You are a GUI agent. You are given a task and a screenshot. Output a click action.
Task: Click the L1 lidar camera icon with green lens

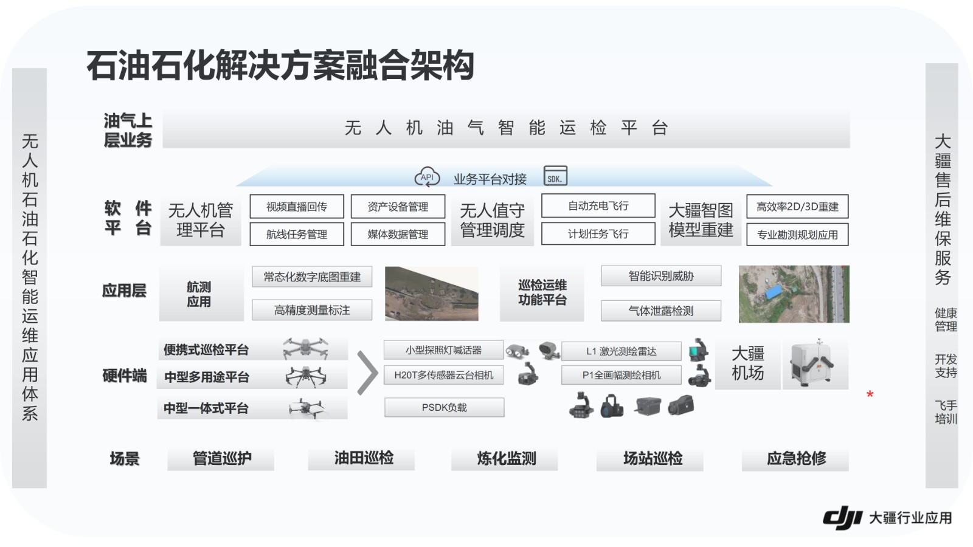(x=699, y=350)
